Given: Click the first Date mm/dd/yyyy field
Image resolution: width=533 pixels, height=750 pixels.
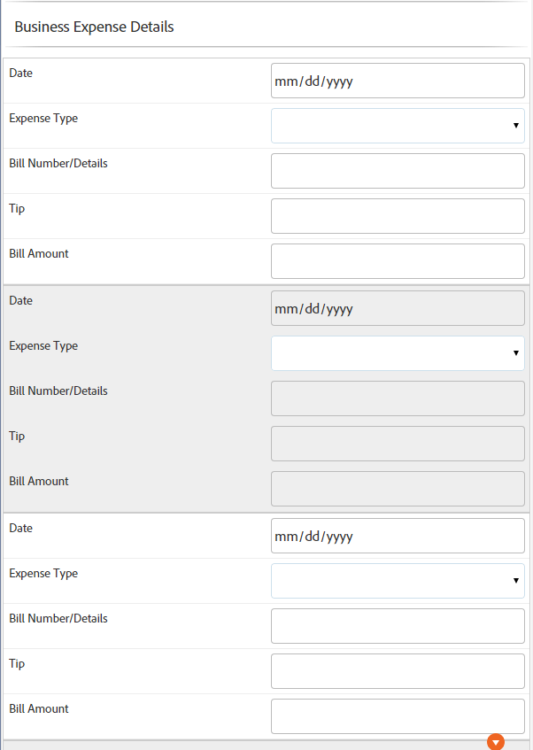Looking at the screenshot, I should tap(397, 80).
